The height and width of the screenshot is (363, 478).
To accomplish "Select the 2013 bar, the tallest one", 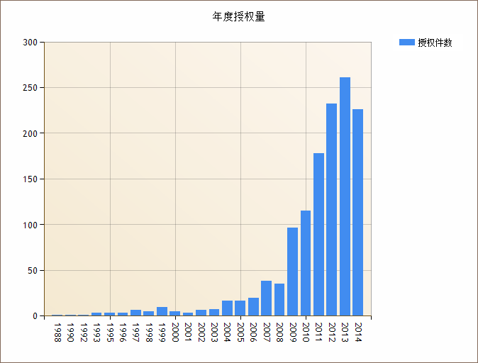I will click(345, 196).
